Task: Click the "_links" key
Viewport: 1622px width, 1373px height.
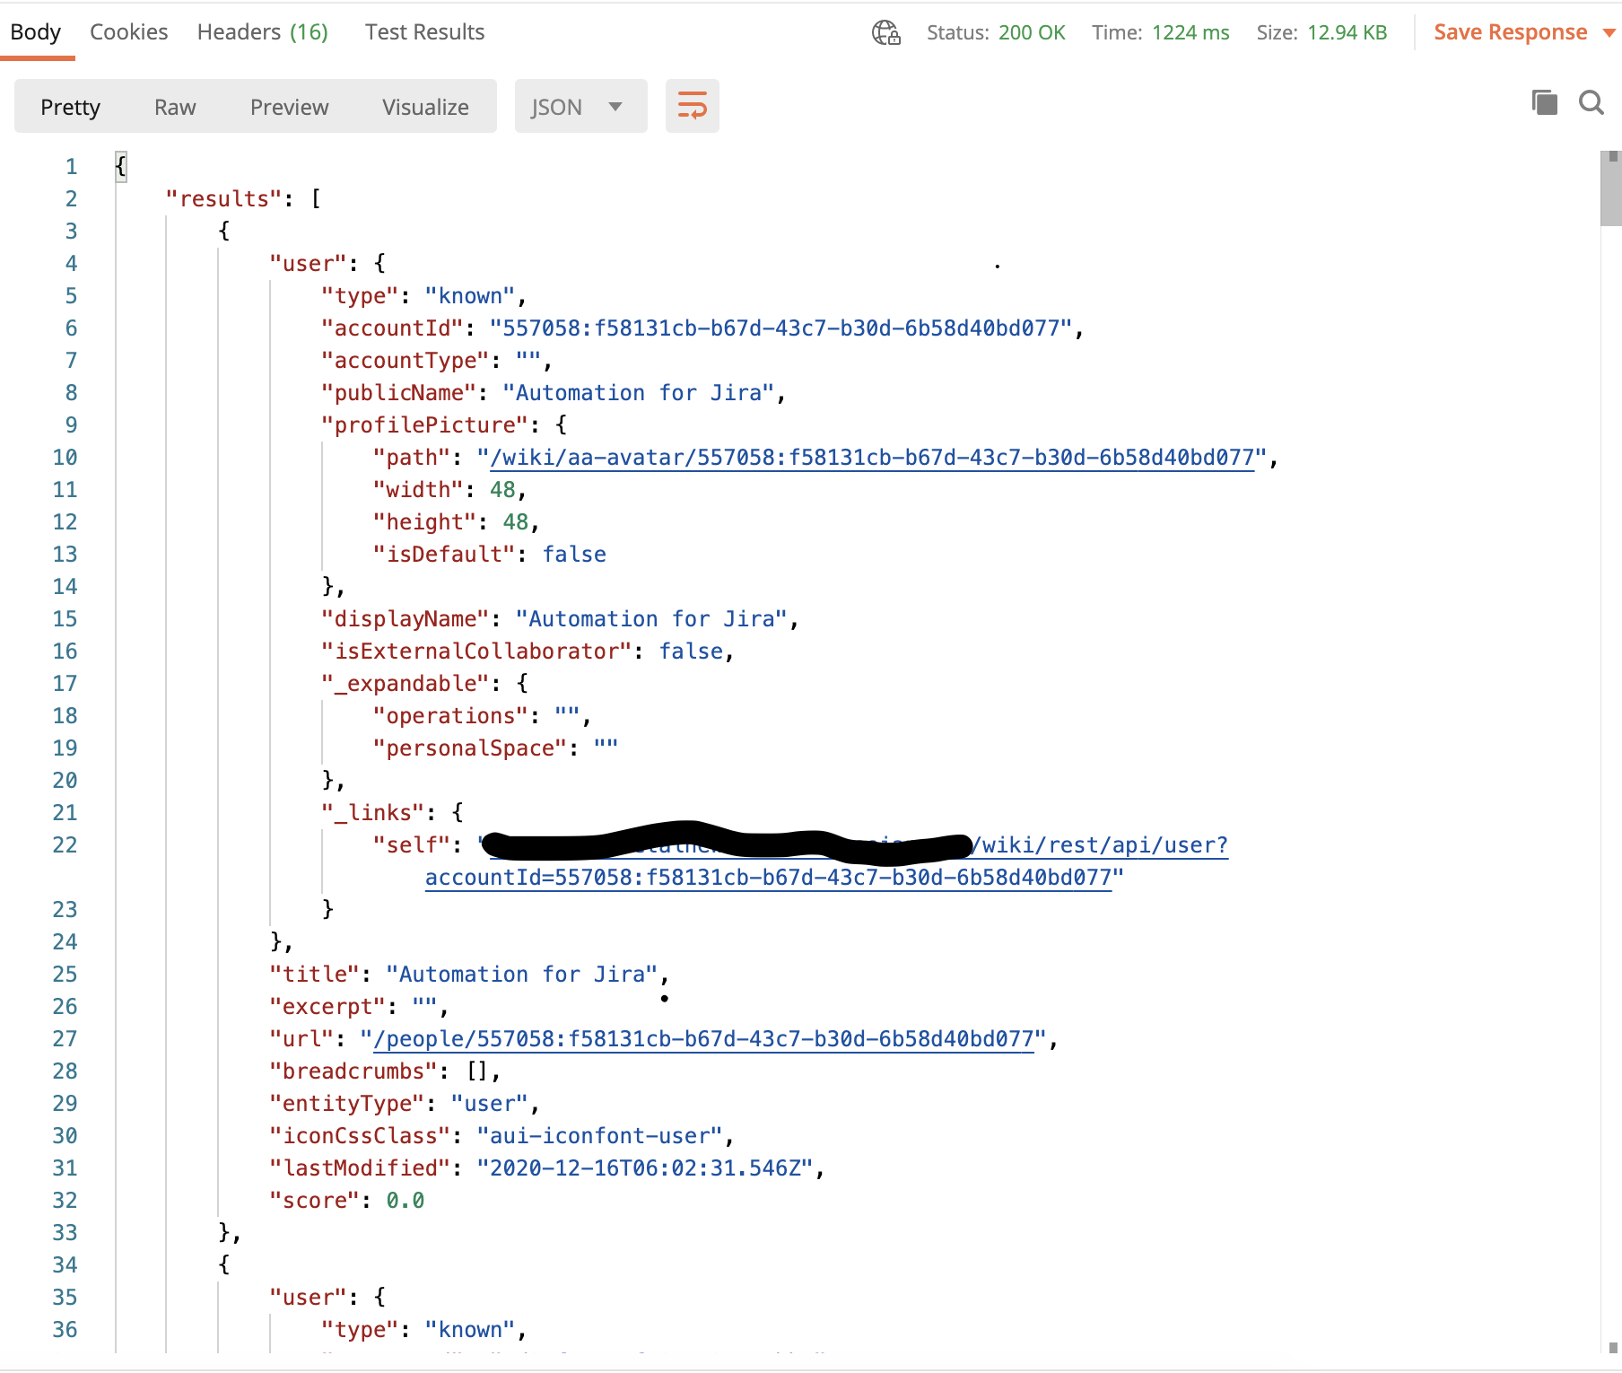Action: pos(372,813)
